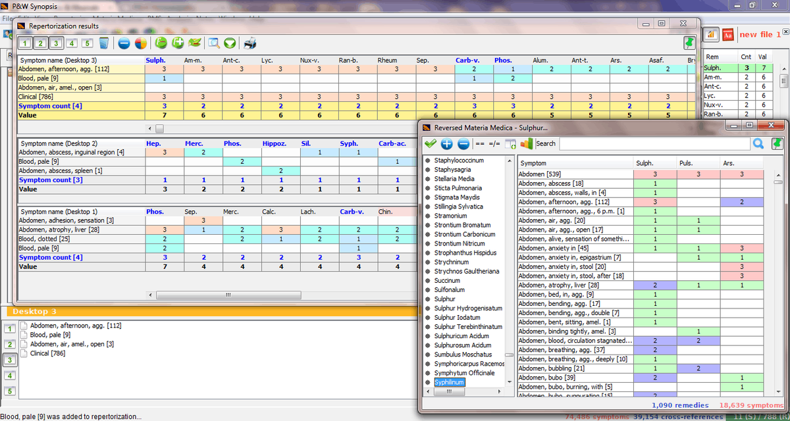Image resolution: width=790 pixels, height=421 pixels.
Task: Select Syphilinum in the remedy list
Action: [x=449, y=382]
